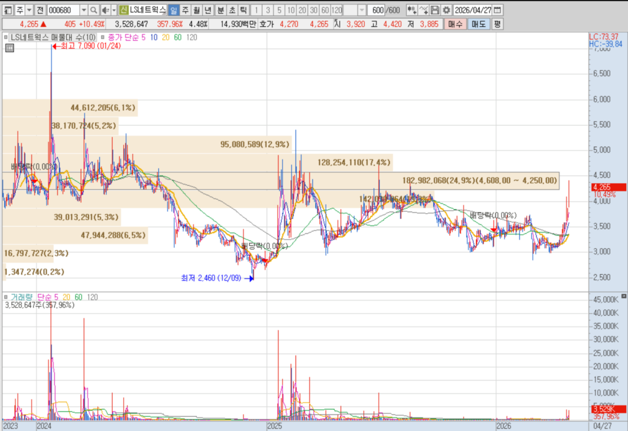Screen dimensions: 628x431
Task: Click the volume panel collapse icon at right
Action: [x=624, y=296]
